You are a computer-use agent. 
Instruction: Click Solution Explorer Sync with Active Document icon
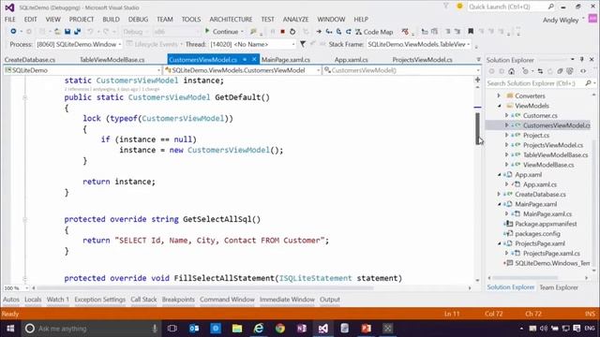(540, 71)
